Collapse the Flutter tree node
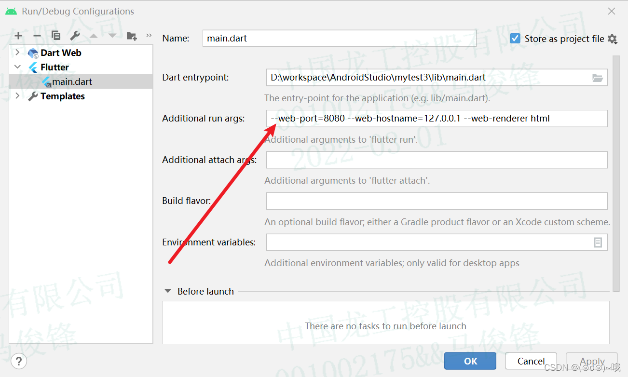 (18, 67)
